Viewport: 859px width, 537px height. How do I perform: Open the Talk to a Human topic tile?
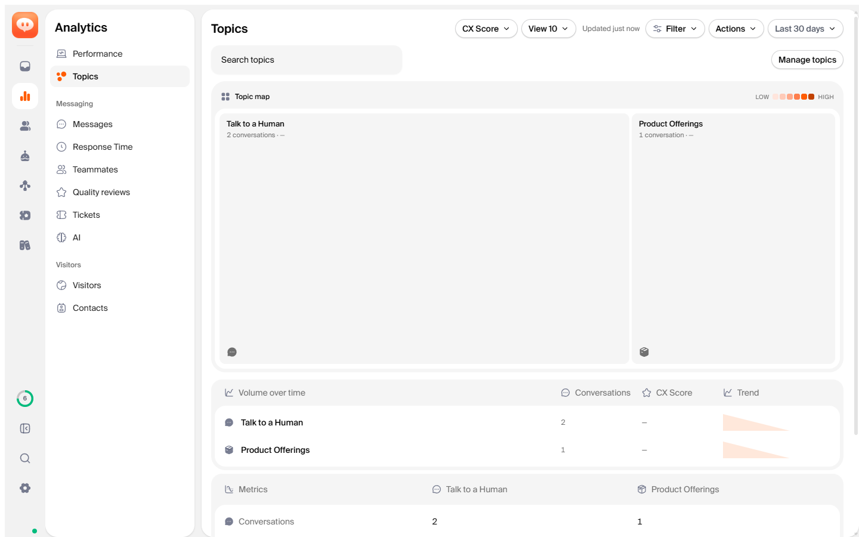pyautogui.click(x=424, y=239)
